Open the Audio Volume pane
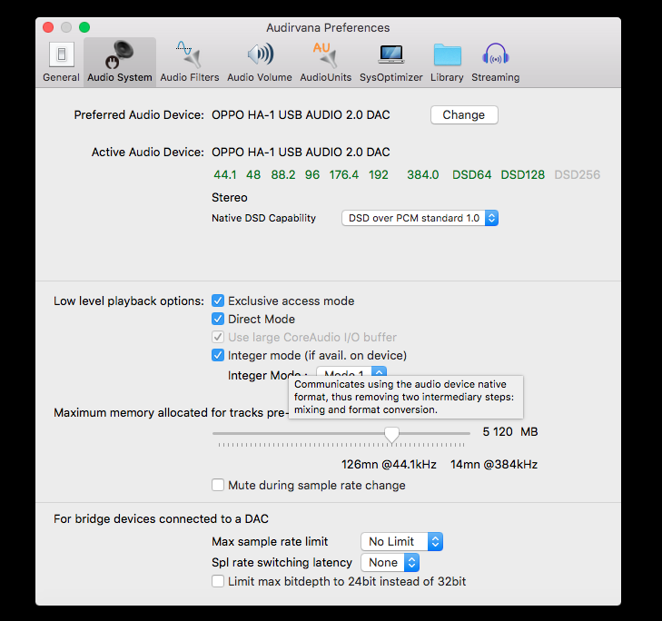662x621 pixels. (x=260, y=62)
